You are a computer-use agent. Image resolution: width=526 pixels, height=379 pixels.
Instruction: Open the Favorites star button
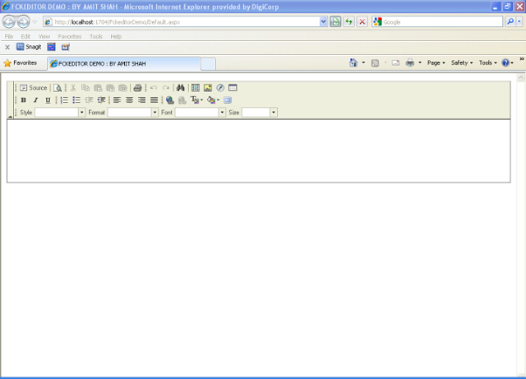click(21, 62)
